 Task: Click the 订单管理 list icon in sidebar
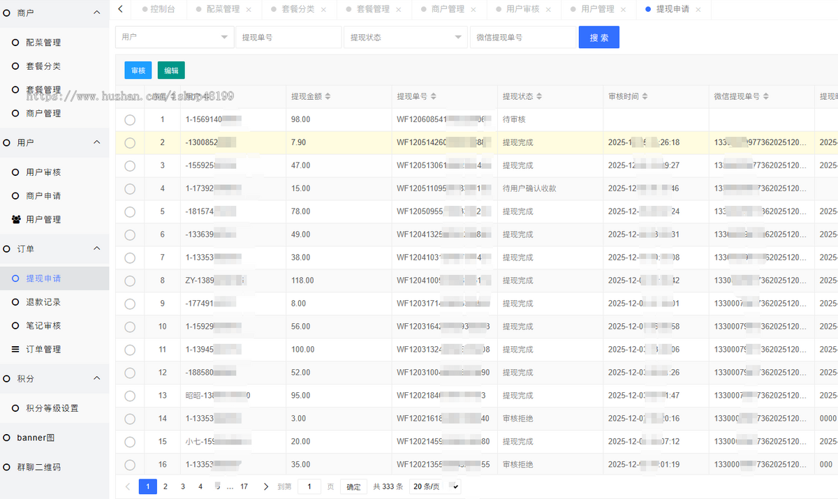coord(16,349)
